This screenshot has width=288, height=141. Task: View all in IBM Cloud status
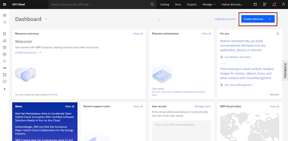274,106
